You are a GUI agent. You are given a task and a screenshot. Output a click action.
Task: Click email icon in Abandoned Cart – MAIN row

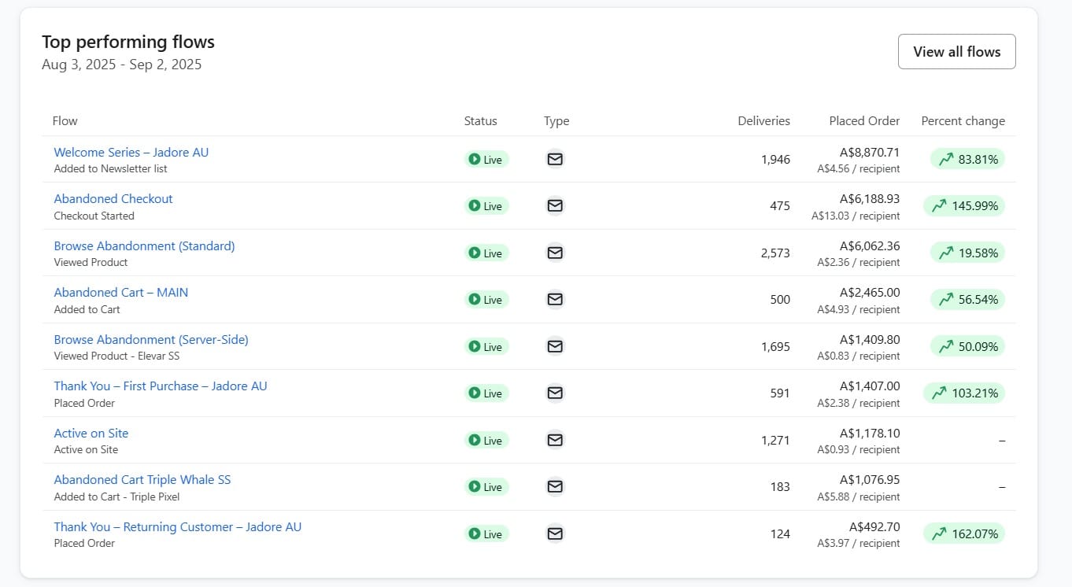click(555, 300)
